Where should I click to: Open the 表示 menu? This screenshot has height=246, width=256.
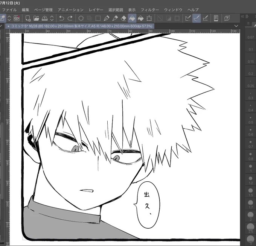pos(132,10)
